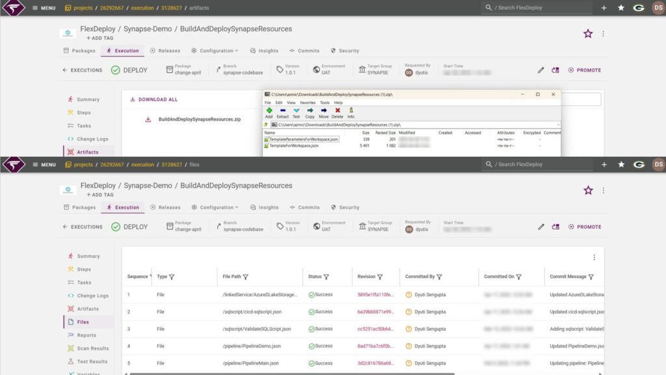Screen dimensions: 666x375
Task: Open the Favorites menu in archive window
Action: pos(308,103)
